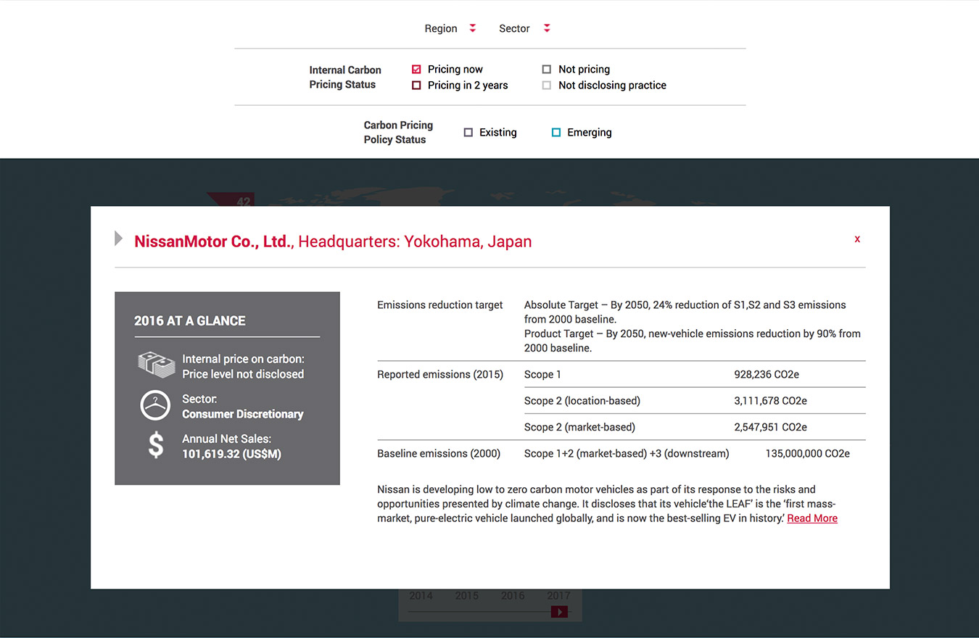Check the Existing policy status box
Screen dimensions: 979x638
[x=468, y=133]
